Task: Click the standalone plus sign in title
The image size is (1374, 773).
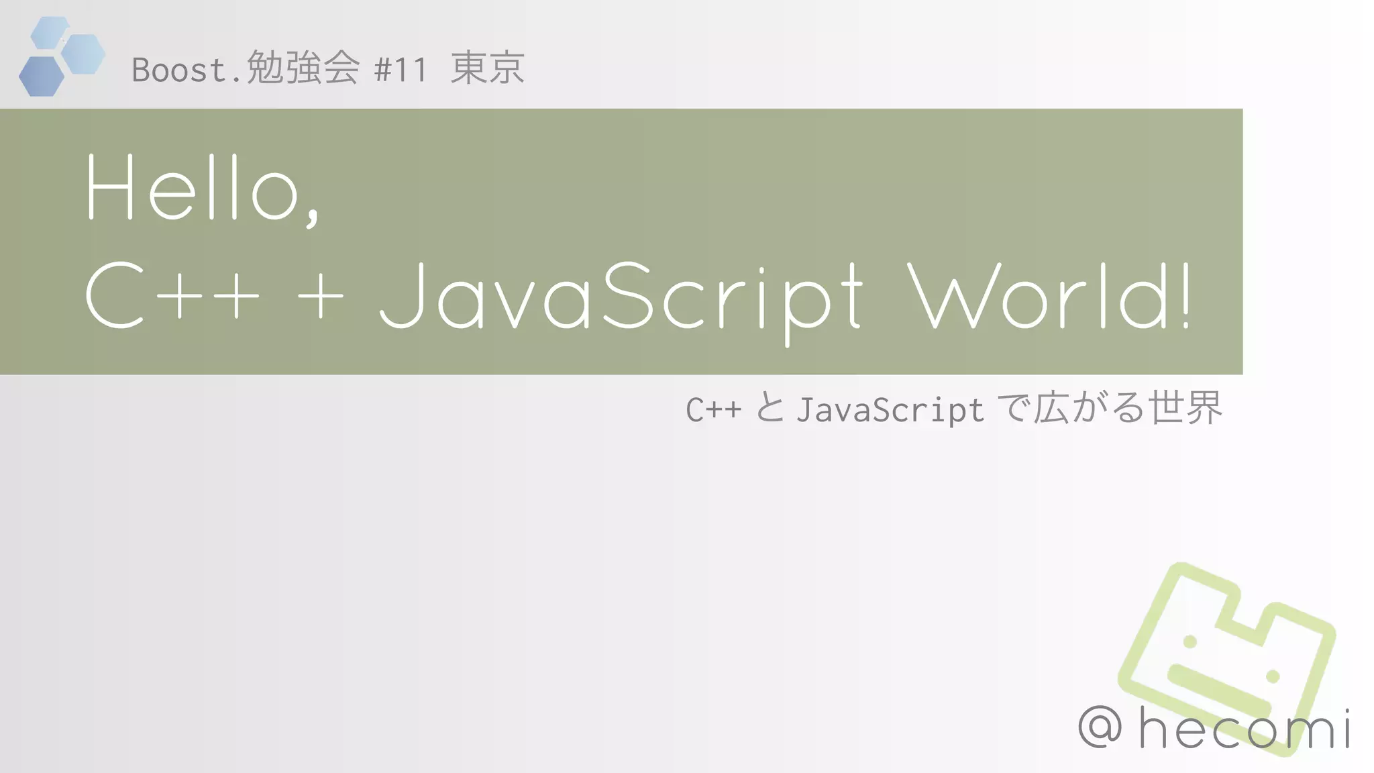Action: 321,296
